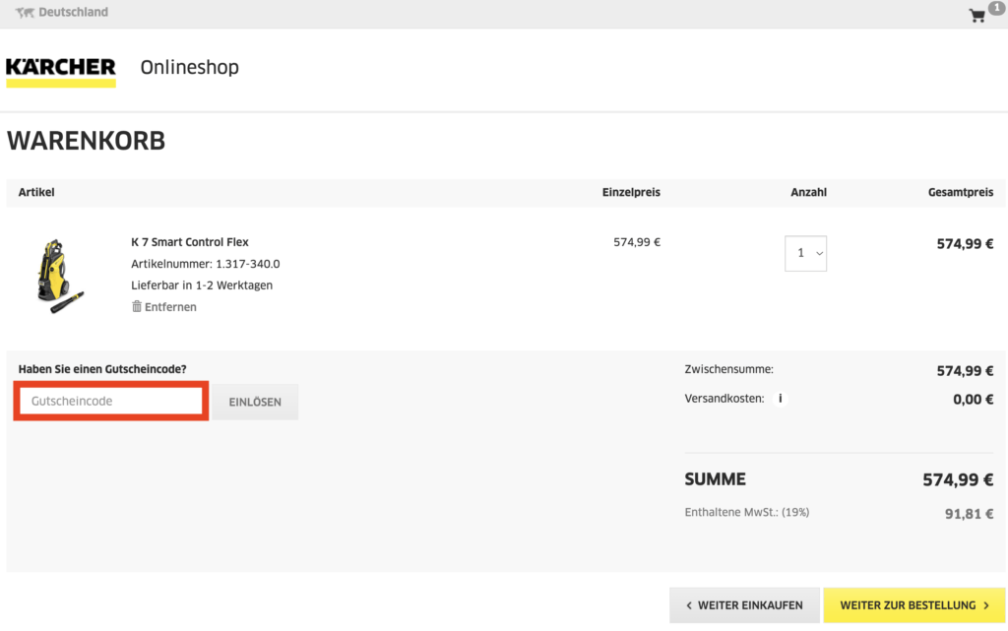Screen dimensions: 1008x631
Task: Click the Kärcher logo
Action: [x=61, y=71]
